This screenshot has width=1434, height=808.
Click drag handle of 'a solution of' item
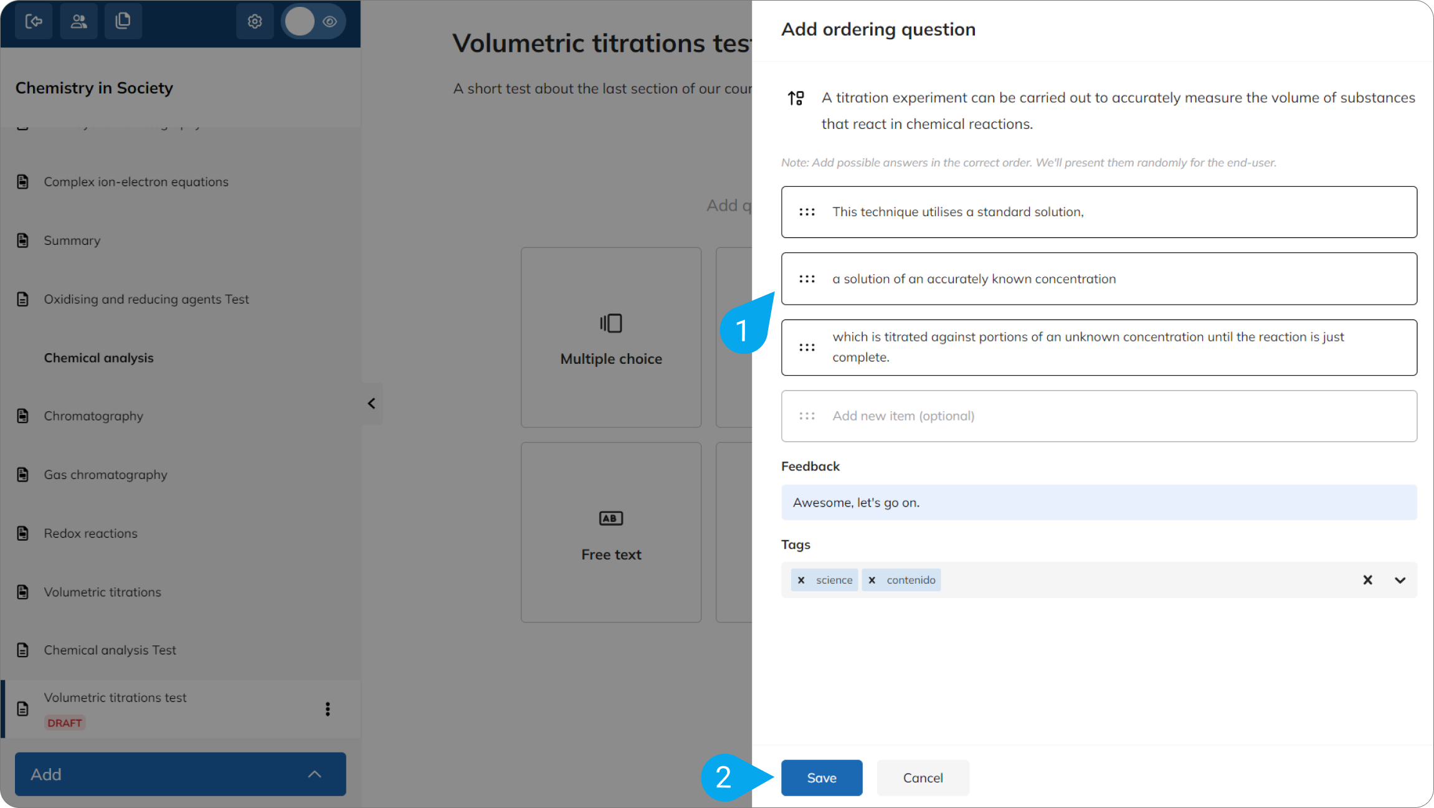807,279
